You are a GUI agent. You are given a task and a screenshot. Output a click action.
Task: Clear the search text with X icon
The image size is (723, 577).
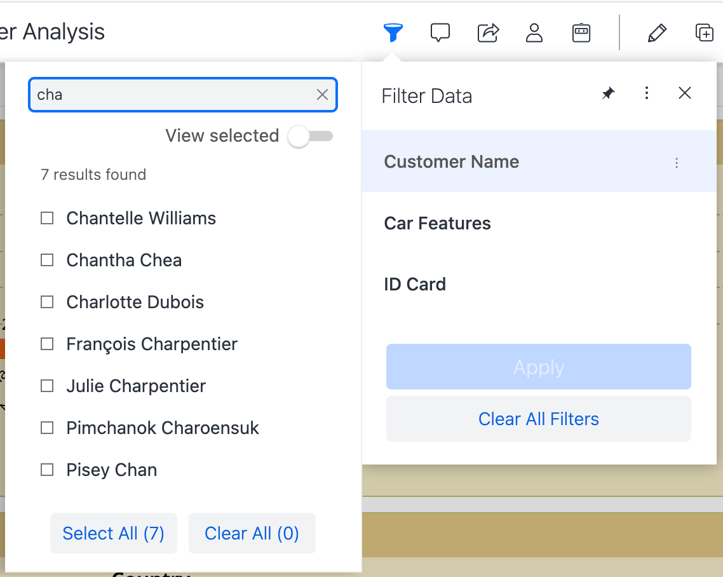tap(322, 95)
